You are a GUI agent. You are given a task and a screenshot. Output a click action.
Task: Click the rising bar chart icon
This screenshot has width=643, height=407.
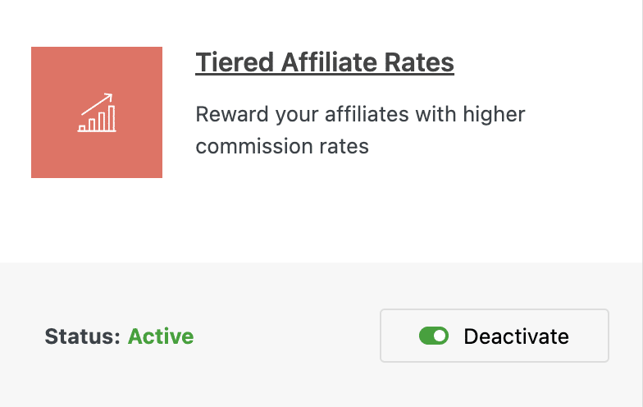[97, 112]
